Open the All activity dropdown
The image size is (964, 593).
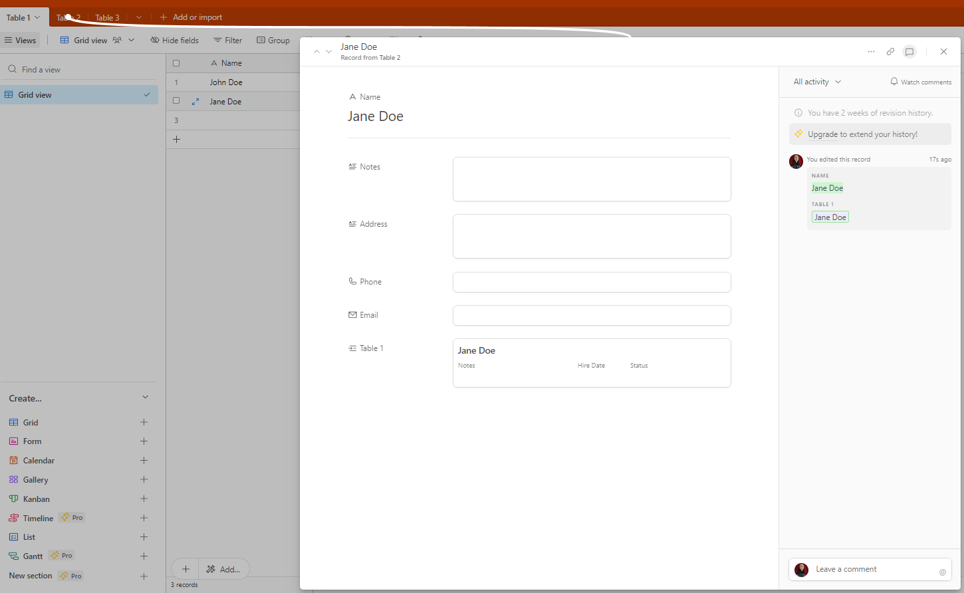click(x=817, y=82)
